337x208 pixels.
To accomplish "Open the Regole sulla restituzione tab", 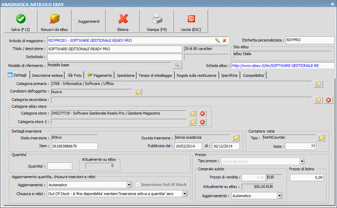I will pyautogui.click(x=196, y=75).
